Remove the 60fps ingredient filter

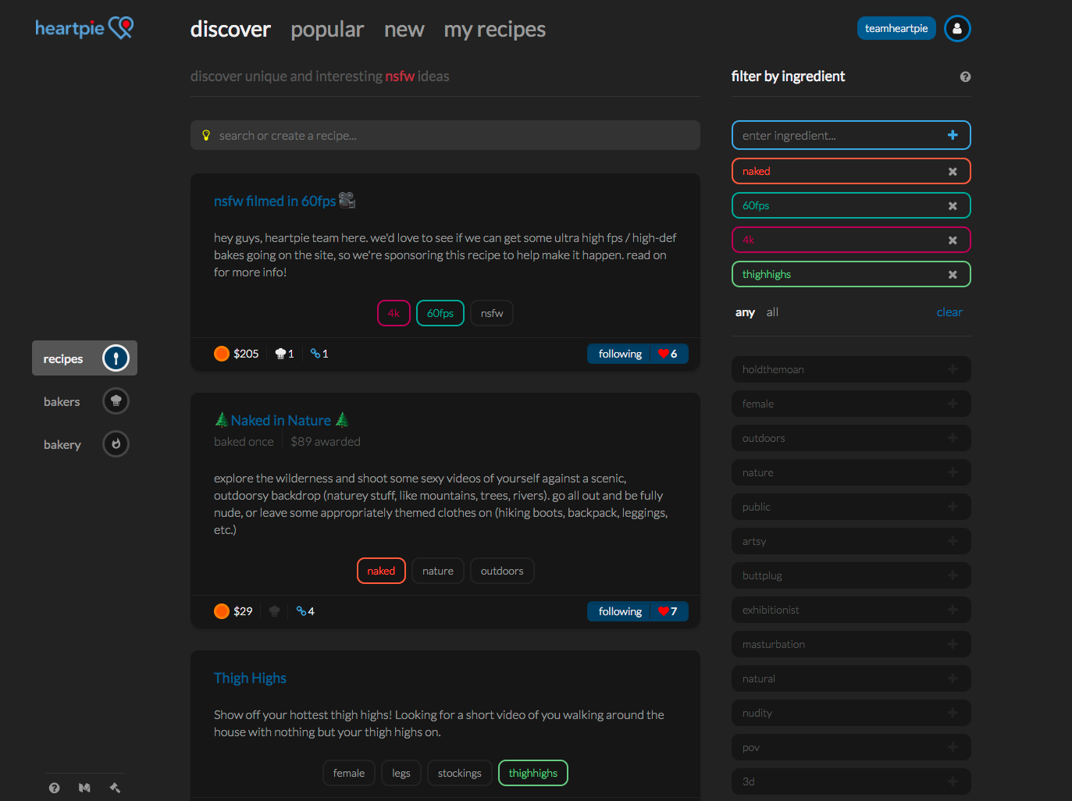tap(953, 206)
